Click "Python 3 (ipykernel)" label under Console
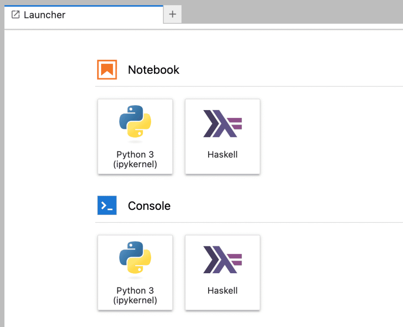 tap(135, 295)
